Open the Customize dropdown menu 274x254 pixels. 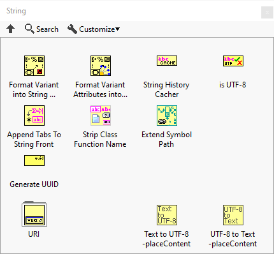click(94, 29)
